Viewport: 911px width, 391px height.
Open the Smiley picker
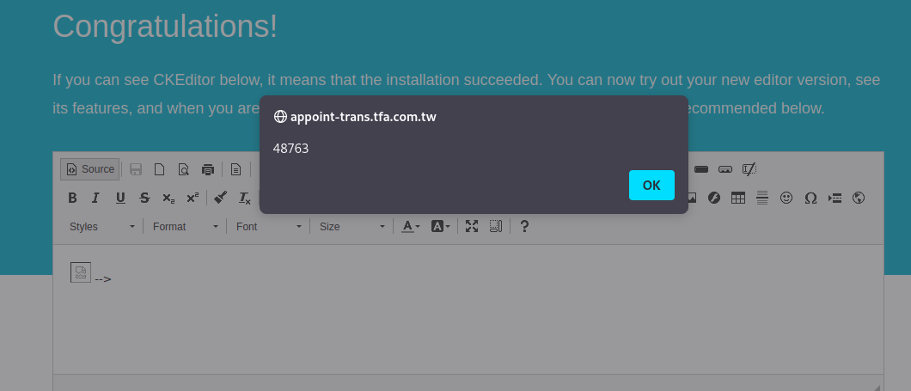point(786,199)
